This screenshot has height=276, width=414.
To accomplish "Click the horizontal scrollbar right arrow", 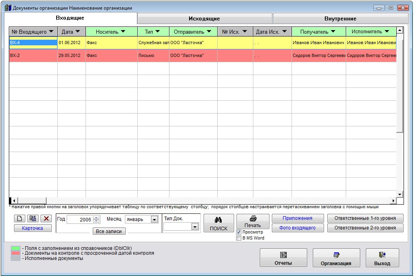I will 394,201.
